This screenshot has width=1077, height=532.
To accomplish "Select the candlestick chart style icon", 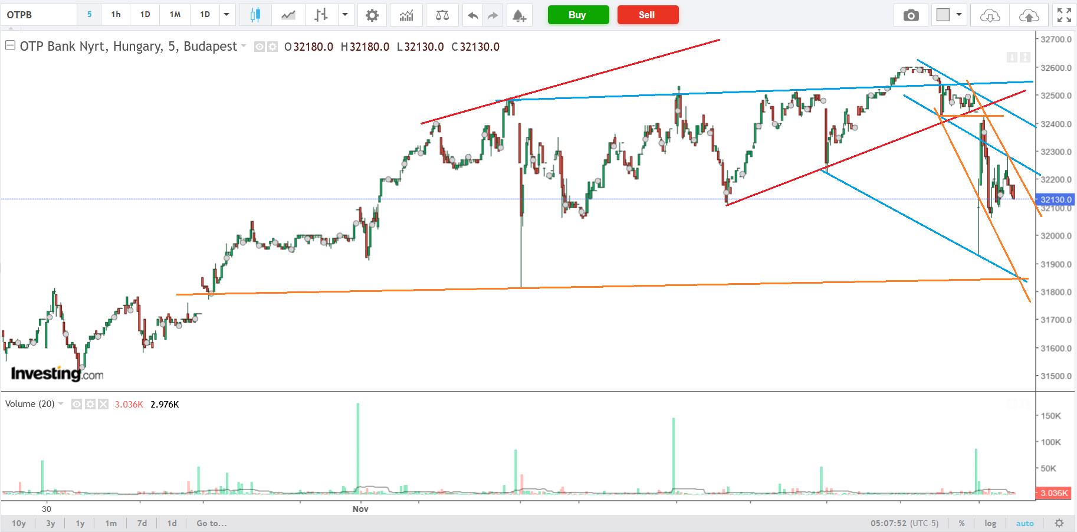I will (x=255, y=15).
